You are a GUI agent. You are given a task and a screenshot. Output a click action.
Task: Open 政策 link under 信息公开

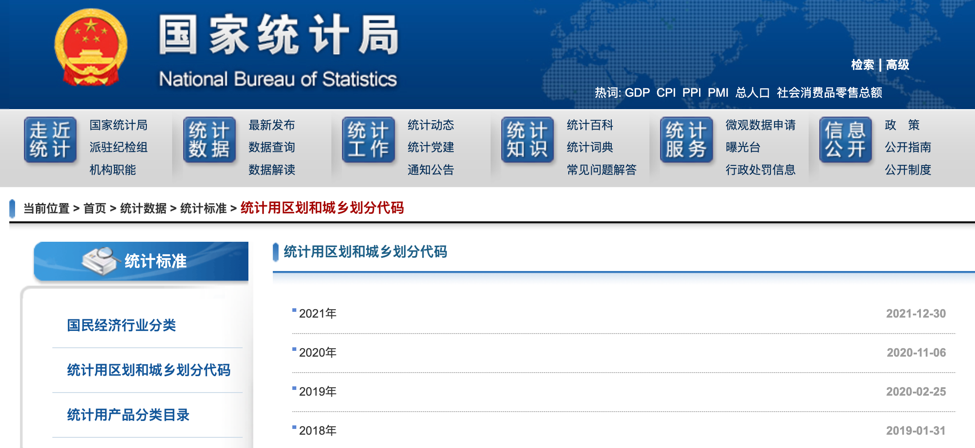pos(902,125)
